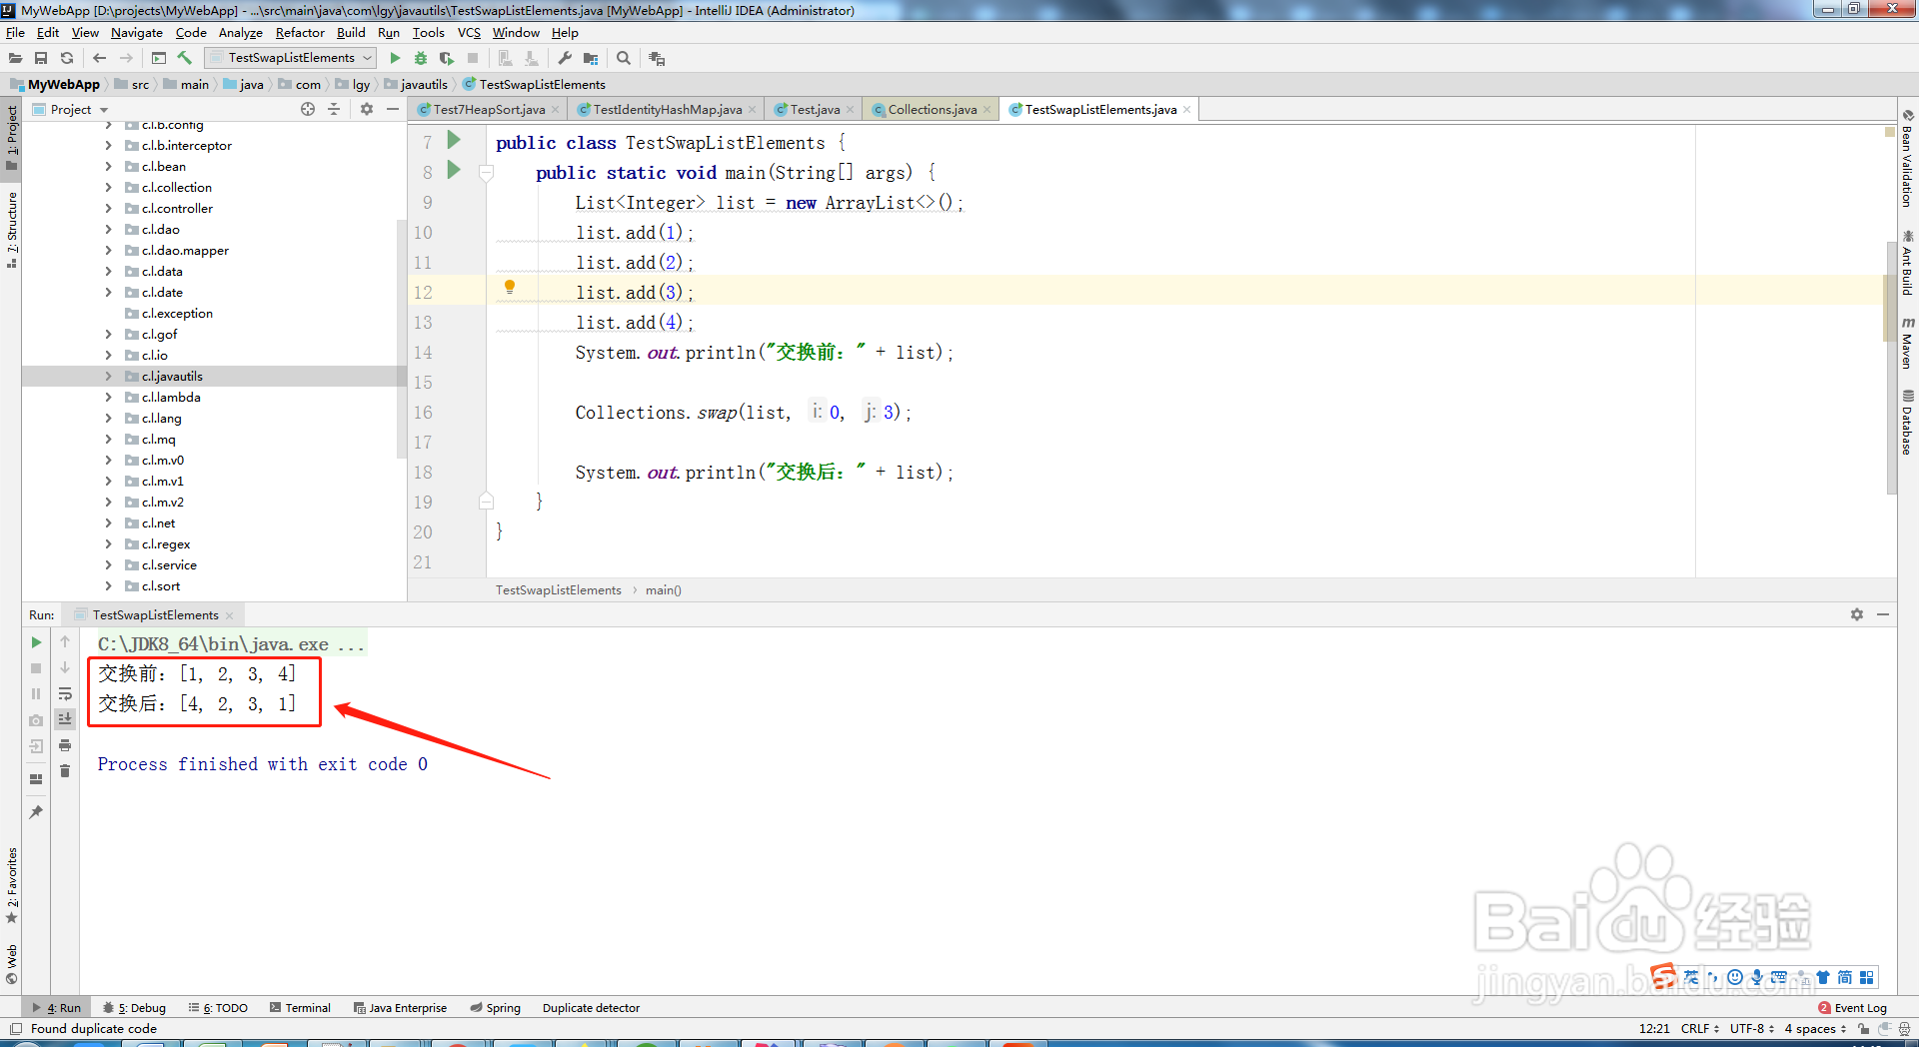Expand the c.l.bean package node
Screen dimensions: 1919x1047
pyautogui.click(x=109, y=166)
